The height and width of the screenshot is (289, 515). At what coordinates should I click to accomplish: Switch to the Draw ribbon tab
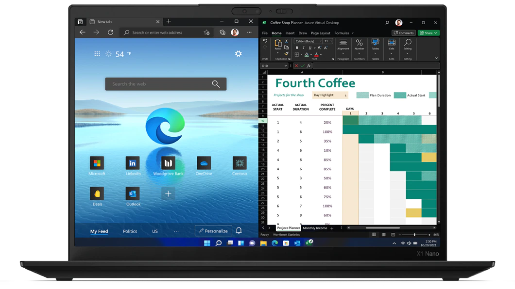pos(303,33)
